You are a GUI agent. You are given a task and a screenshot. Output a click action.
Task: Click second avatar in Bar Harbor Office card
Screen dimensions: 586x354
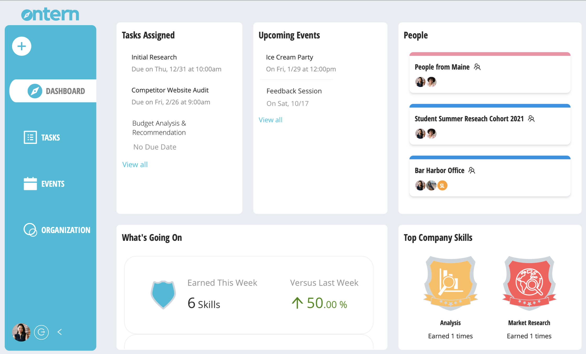(x=431, y=185)
